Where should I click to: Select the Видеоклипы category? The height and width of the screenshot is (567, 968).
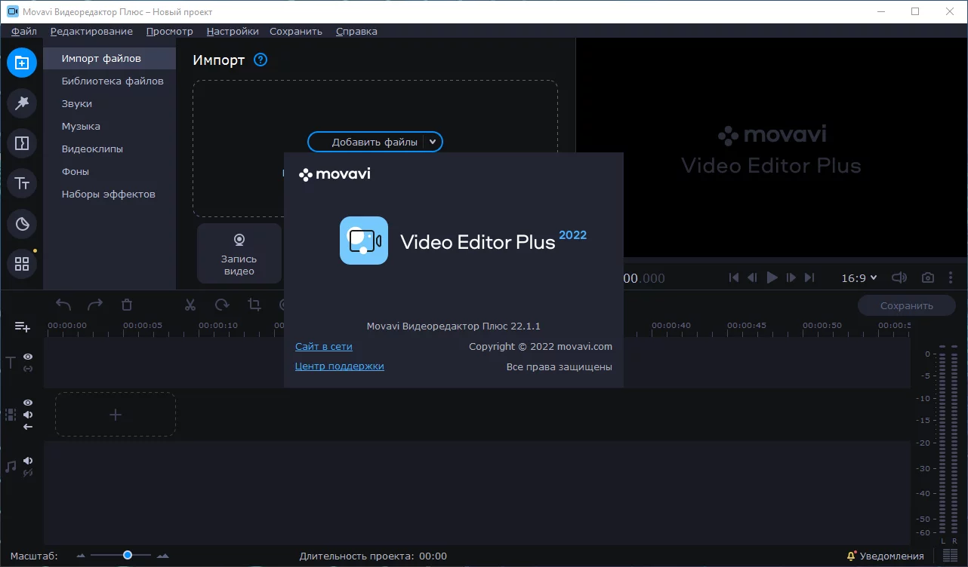pyautogui.click(x=109, y=149)
